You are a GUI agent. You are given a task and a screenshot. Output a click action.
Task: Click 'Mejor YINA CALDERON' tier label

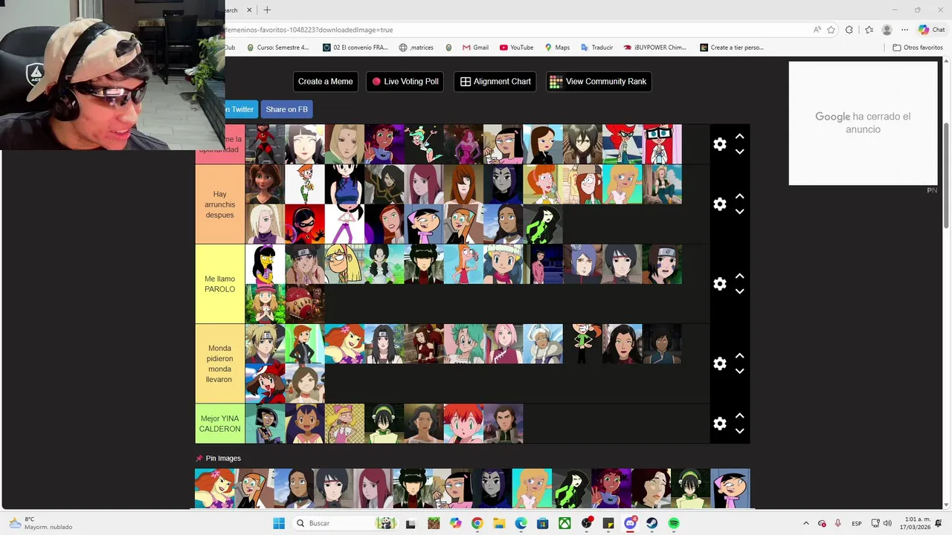(x=219, y=424)
